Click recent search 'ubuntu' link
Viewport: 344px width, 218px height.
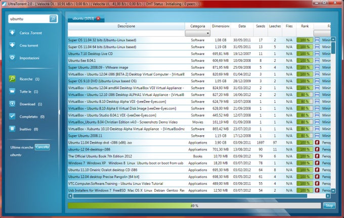point(16,155)
